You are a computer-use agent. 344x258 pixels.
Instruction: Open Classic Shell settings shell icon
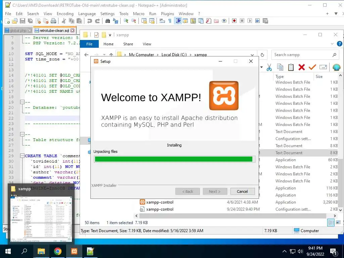pos(336,67)
